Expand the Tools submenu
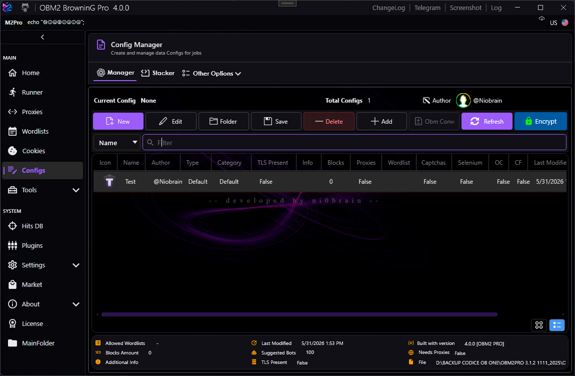 click(76, 190)
